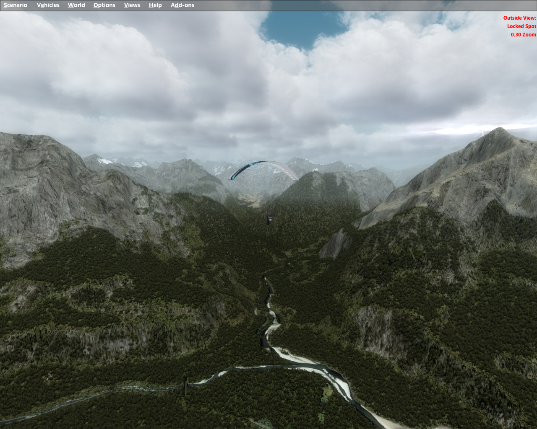The height and width of the screenshot is (429, 537).
Task: Open the World menu
Action: point(76,5)
